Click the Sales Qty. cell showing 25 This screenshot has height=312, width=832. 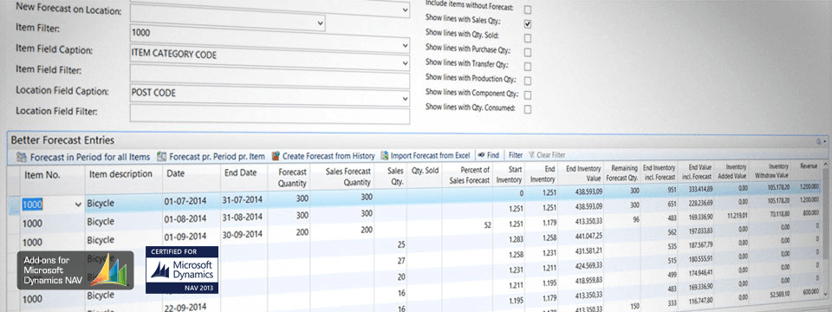pyautogui.click(x=400, y=244)
